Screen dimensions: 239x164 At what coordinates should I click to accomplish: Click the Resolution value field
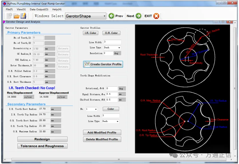click(x=108, y=53)
